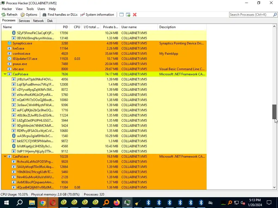This screenshot has height=208, width=278.
Task: Open the Users menu
Action: click(x=41, y=9)
